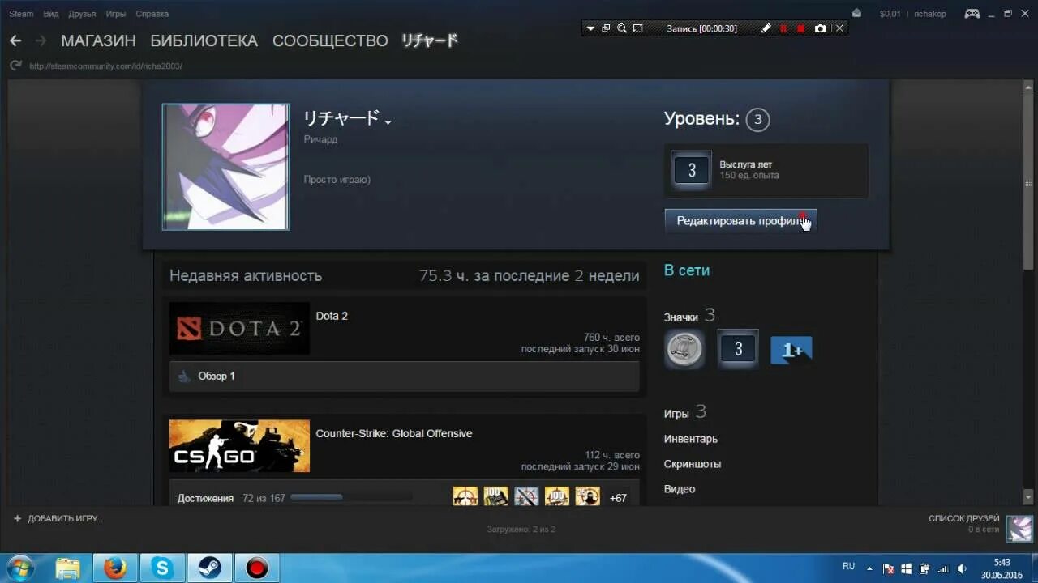The image size is (1038, 583).
Task: Reload the page with the refresh icon
Action: tap(15, 66)
